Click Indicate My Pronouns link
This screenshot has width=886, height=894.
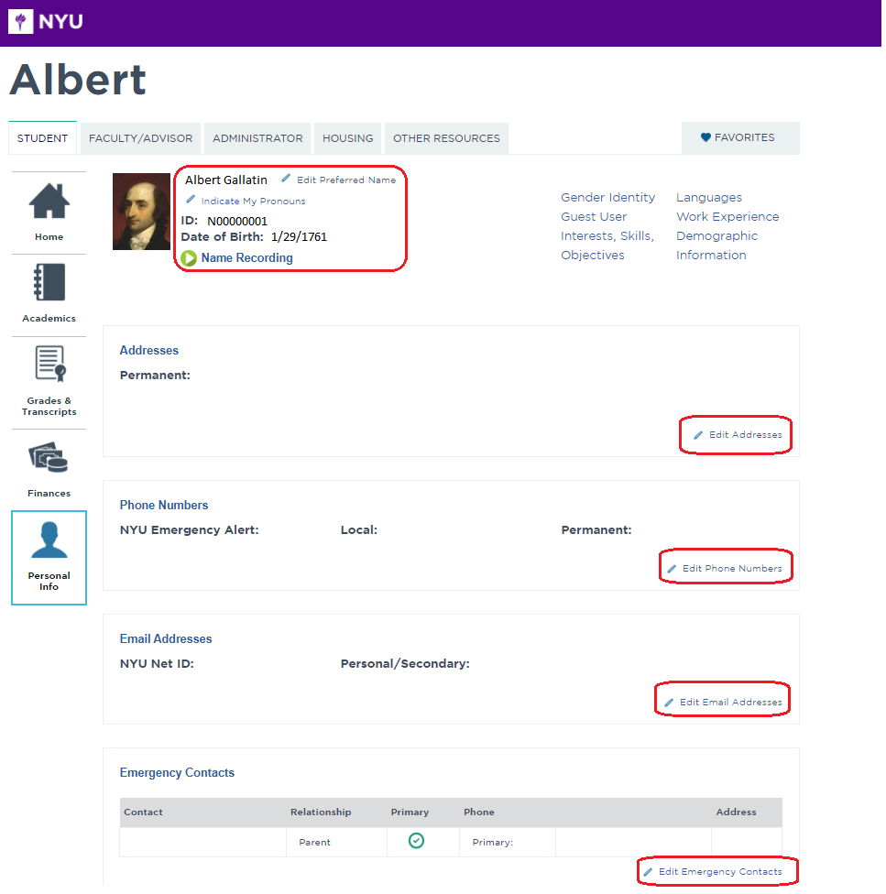(x=253, y=202)
